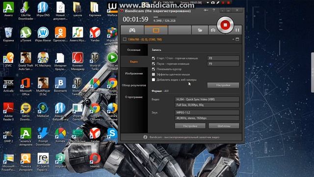Launch Skype from the desktop

(x=112, y=135)
